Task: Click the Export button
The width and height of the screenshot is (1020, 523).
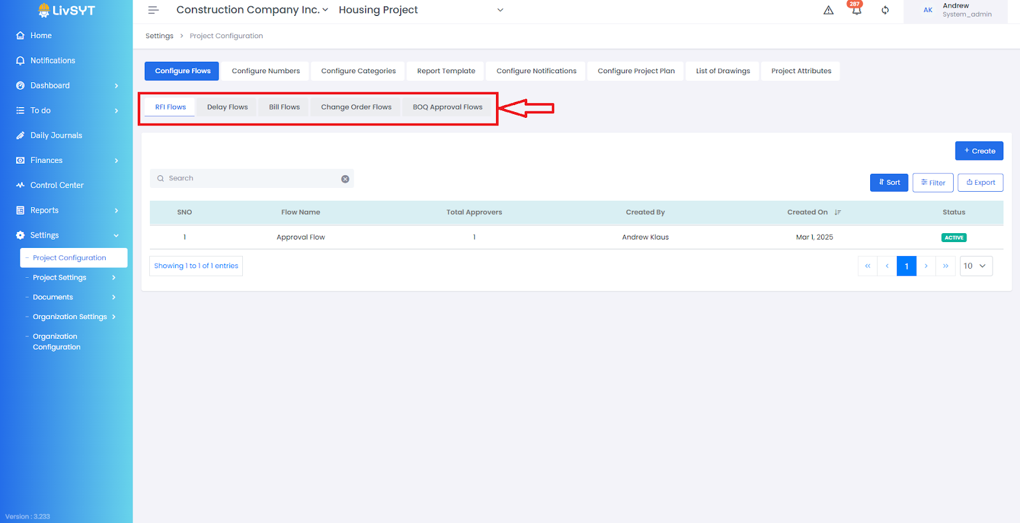Action: point(980,183)
